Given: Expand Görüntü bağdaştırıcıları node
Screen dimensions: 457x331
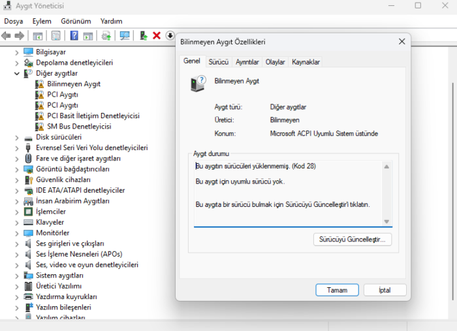Looking at the screenshot, I should 16,170.
